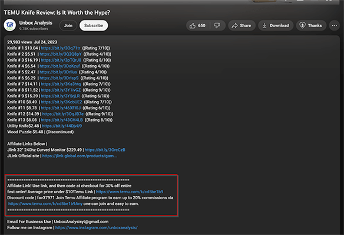The height and width of the screenshot is (235, 344).
Task: Click the UnboxAnalysisyt@gmail.com email text
Action: (x=81, y=221)
